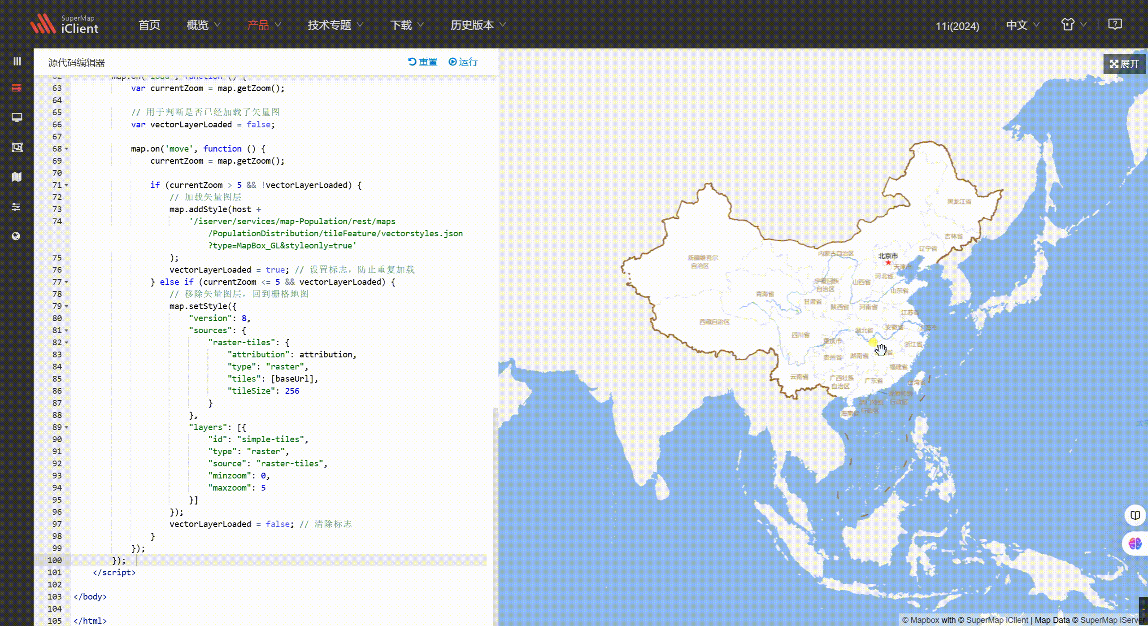Viewport: 1148px width, 626px height.
Task: Open the monitor-shaped sidebar category
Action: (x=17, y=117)
